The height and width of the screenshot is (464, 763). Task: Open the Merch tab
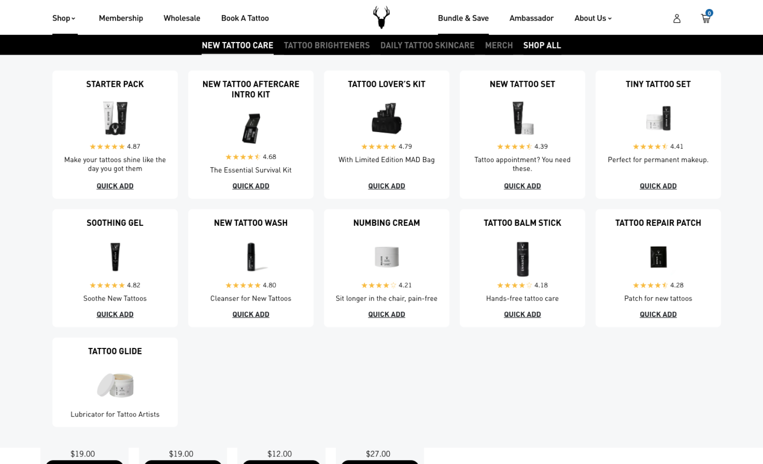pyautogui.click(x=499, y=45)
